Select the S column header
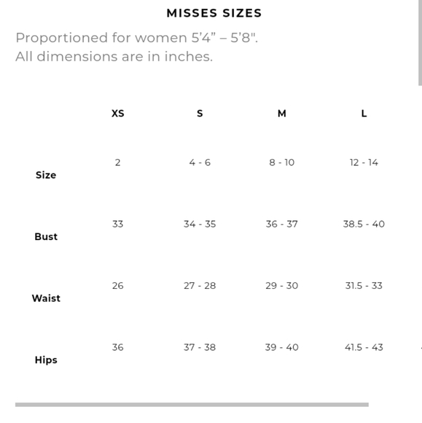The width and height of the screenshot is (422, 423). 200,113
